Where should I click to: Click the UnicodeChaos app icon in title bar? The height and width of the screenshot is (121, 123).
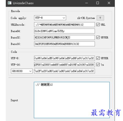tap(9, 3)
